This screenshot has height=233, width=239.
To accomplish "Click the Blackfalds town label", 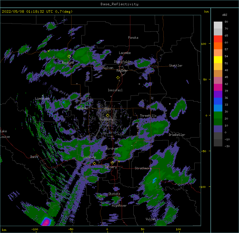I will tap(122, 62).
